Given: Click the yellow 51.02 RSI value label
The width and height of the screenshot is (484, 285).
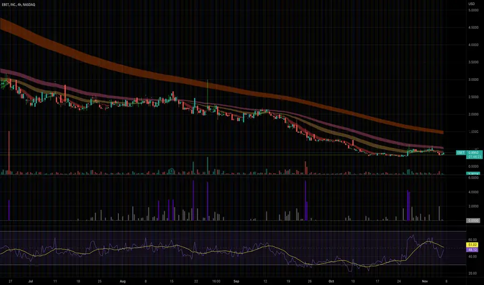Looking at the screenshot, I should point(473,245).
